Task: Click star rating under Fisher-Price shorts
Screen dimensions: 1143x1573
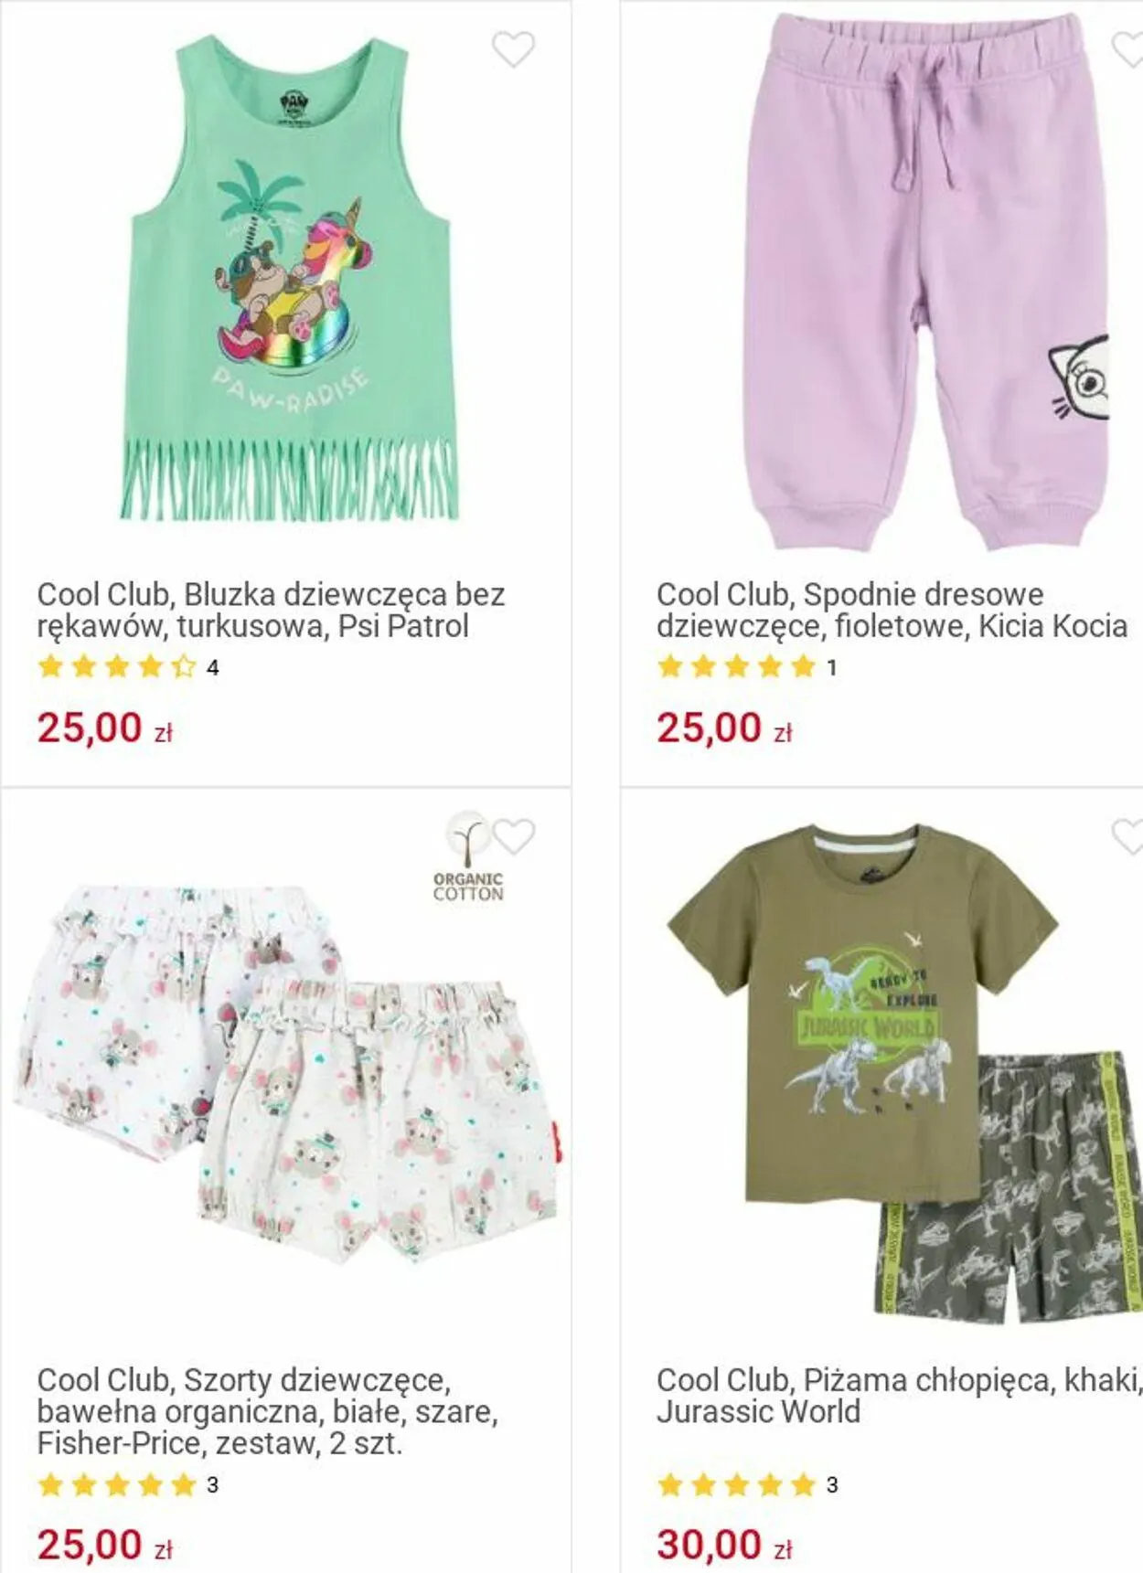Action: tap(117, 1484)
